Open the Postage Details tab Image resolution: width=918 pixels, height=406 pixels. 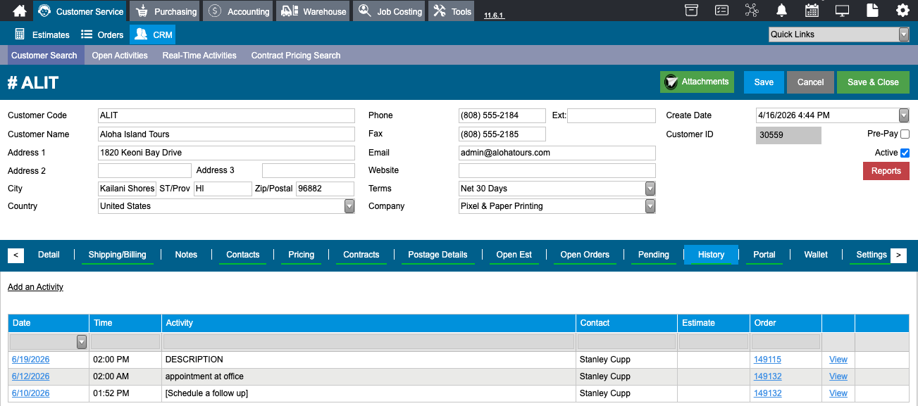tap(438, 255)
